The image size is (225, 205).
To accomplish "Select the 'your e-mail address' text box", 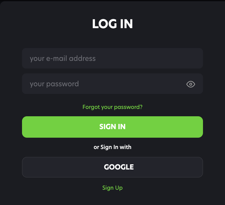I will point(112,58).
